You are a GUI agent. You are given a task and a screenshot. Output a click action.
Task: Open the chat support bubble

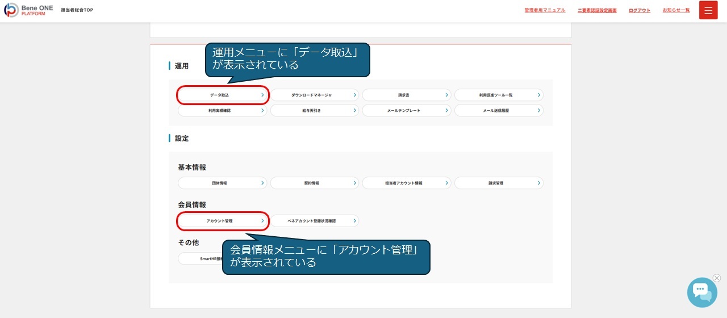pyautogui.click(x=701, y=292)
